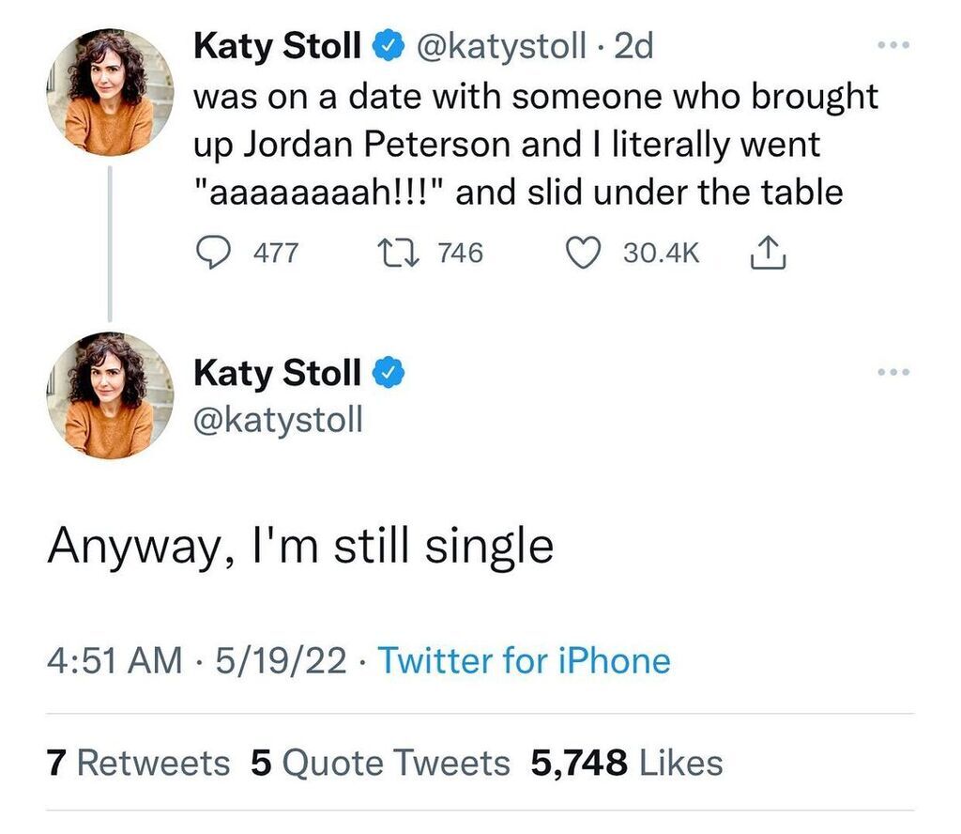Click the retweet arrows icon
The height and width of the screenshot is (834, 961).
click(x=398, y=253)
